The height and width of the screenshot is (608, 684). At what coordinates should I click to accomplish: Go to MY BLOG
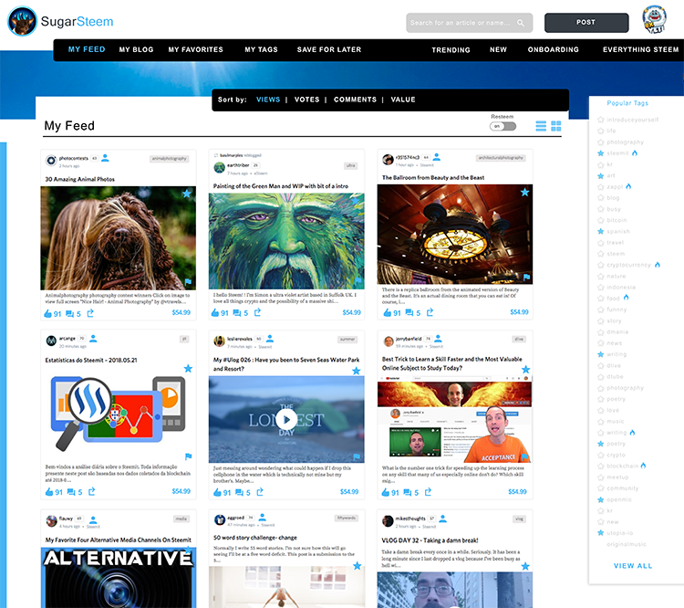coord(136,50)
